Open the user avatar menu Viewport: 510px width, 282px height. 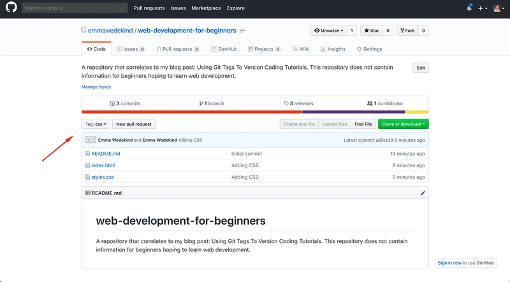point(499,8)
